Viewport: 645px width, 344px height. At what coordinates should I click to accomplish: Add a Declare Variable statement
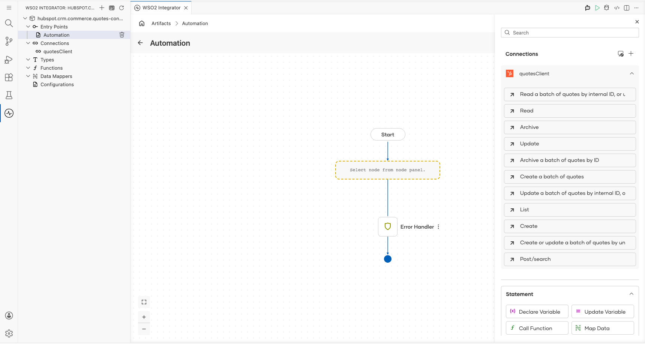pyautogui.click(x=537, y=311)
